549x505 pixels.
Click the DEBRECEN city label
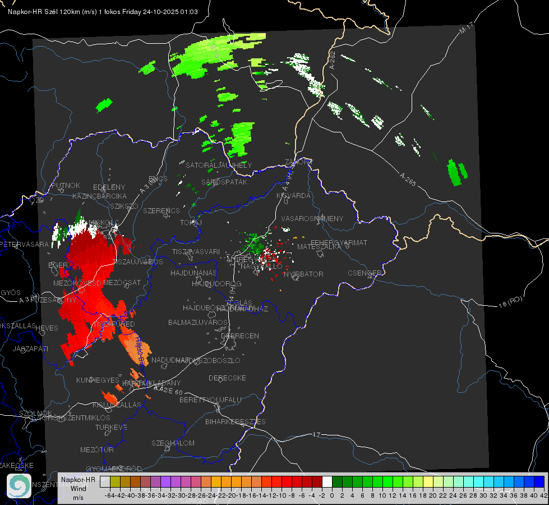tap(240, 336)
